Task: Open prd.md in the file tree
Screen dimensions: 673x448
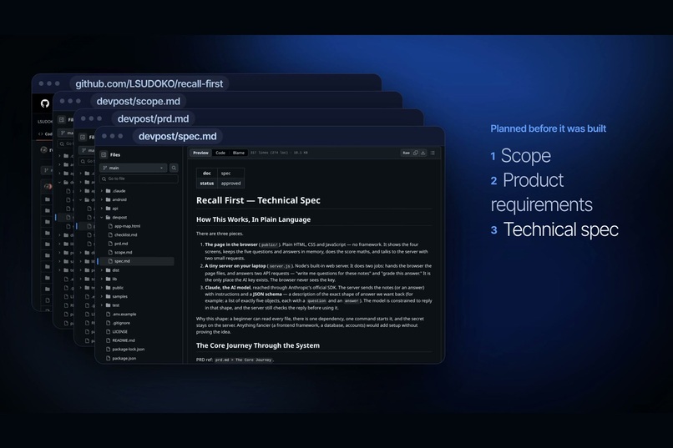Action: pyautogui.click(x=121, y=244)
